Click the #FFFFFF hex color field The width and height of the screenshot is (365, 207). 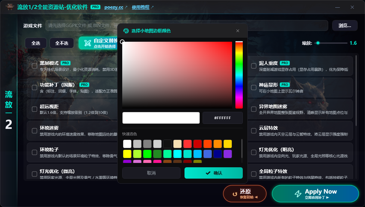(x=223, y=118)
